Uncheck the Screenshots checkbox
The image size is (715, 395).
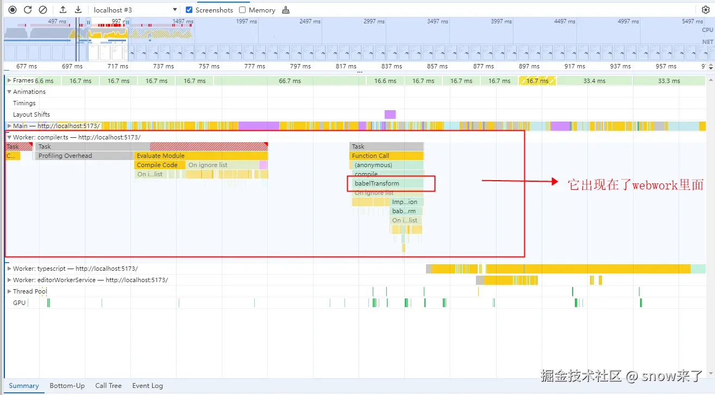189,10
